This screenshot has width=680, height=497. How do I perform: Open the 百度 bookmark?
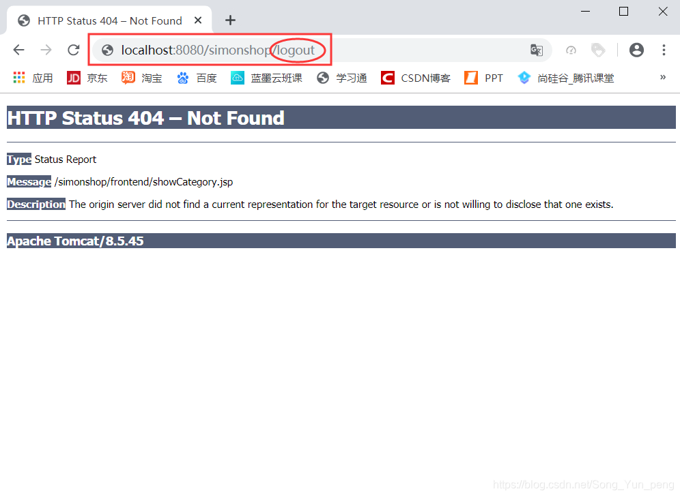(197, 78)
